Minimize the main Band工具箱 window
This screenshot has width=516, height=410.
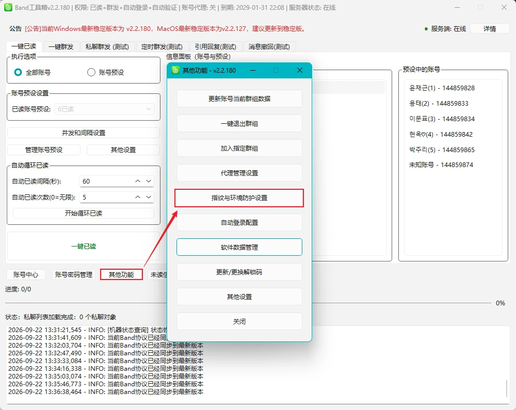click(457, 7)
